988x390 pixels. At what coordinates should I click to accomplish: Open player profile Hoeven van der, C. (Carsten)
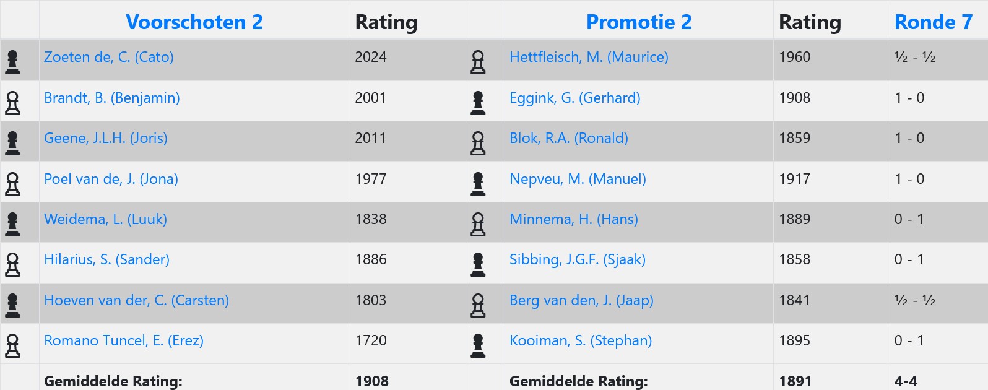pyautogui.click(x=136, y=300)
